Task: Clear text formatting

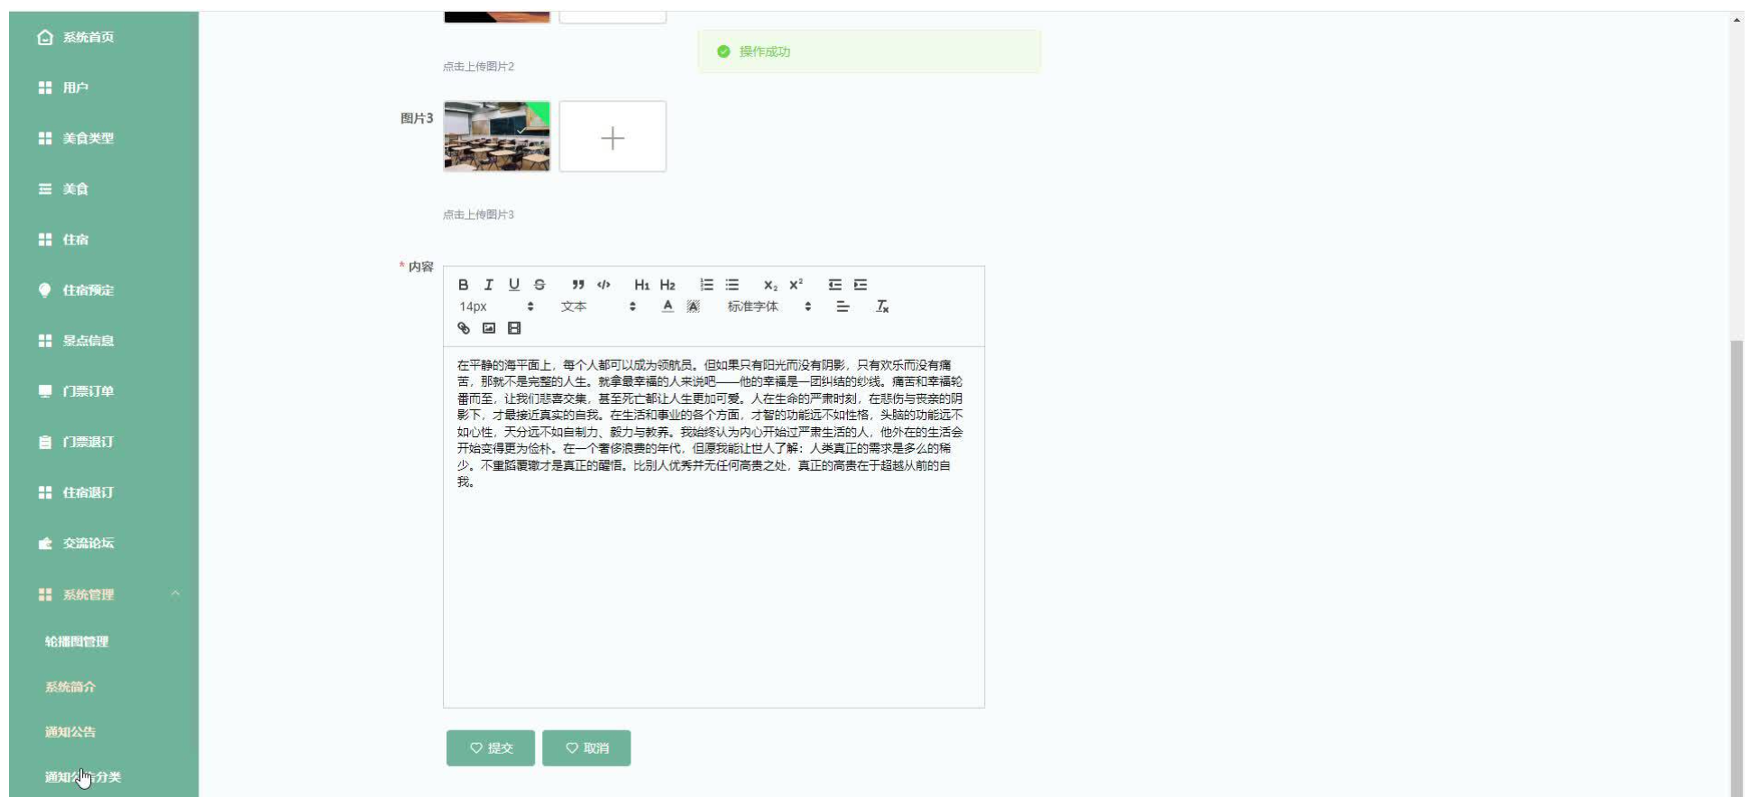Action: [882, 307]
